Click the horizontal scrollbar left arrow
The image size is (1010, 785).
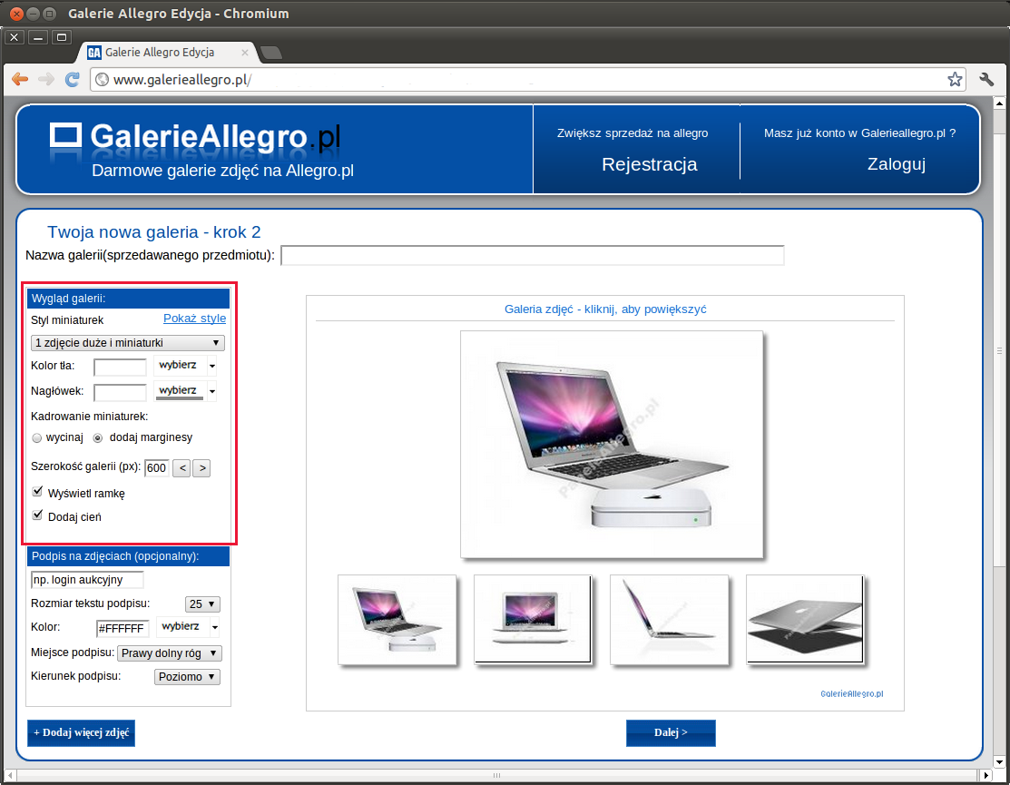[10, 776]
